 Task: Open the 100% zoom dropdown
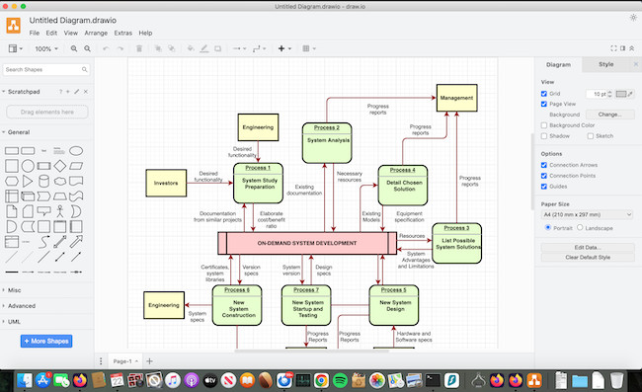click(46, 48)
